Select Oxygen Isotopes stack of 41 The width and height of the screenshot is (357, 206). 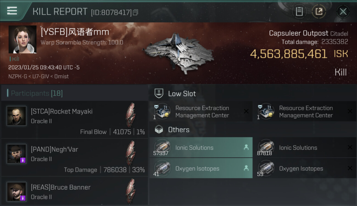click(201, 168)
